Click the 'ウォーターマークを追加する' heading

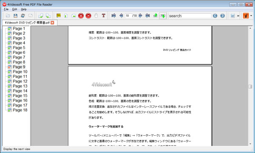[106, 127]
